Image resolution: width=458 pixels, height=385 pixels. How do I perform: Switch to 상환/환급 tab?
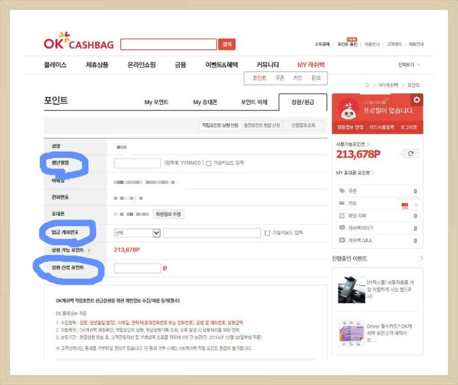point(303,102)
